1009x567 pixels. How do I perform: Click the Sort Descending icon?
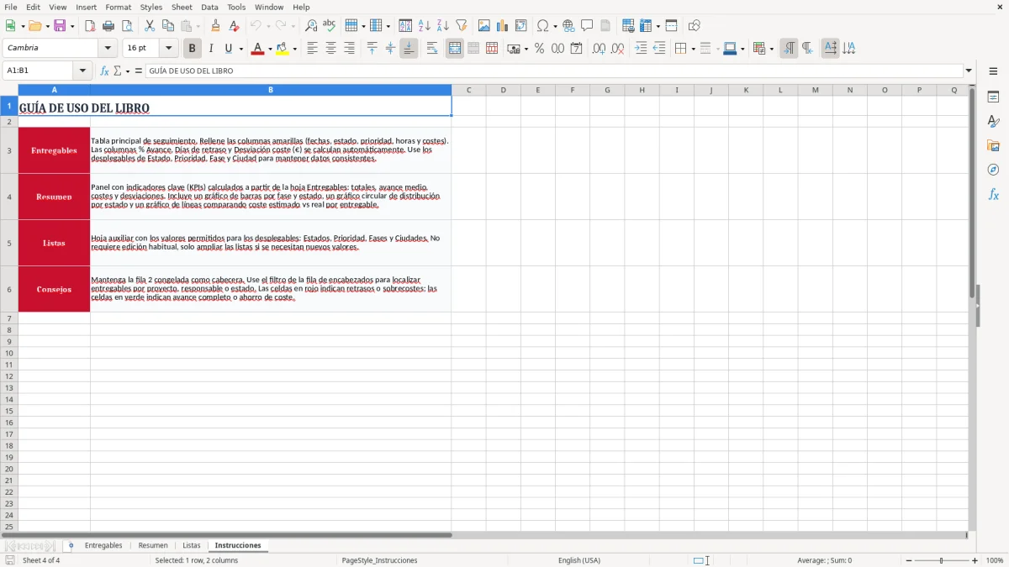[x=443, y=26]
